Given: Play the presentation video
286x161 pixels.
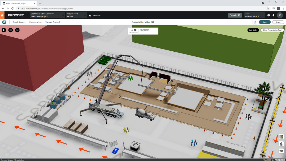Looking at the screenshot, I should (x=4, y=30).
